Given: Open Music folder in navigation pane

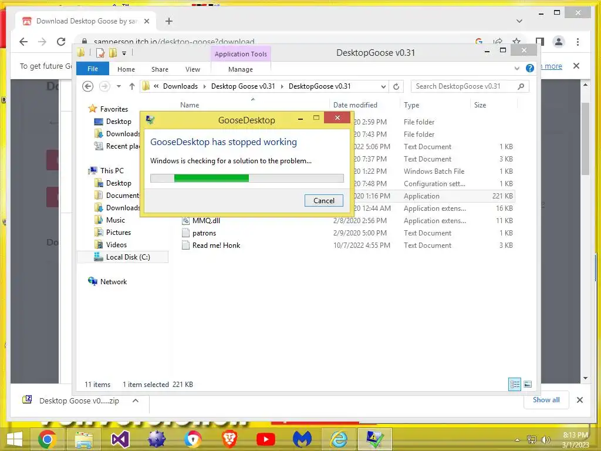Looking at the screenshot, I should (116, 220).
